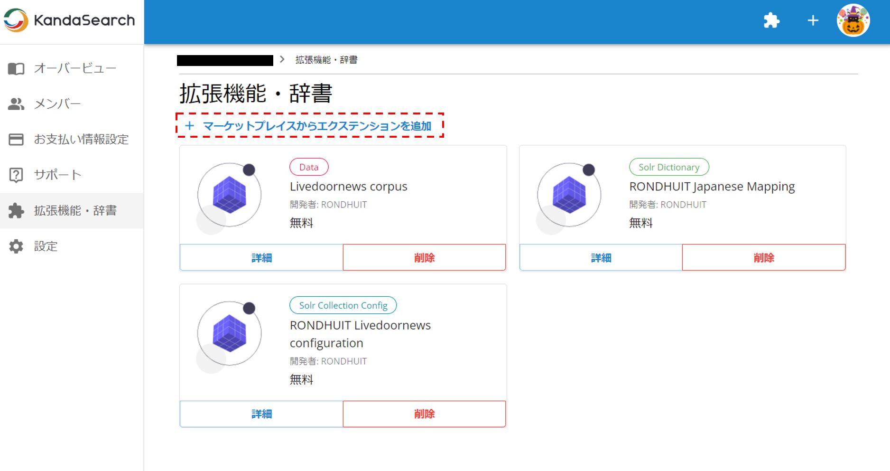The image size is (890, 471).
Task: Click the Livedoornews corpus title
Action: [x=348, y=187]
